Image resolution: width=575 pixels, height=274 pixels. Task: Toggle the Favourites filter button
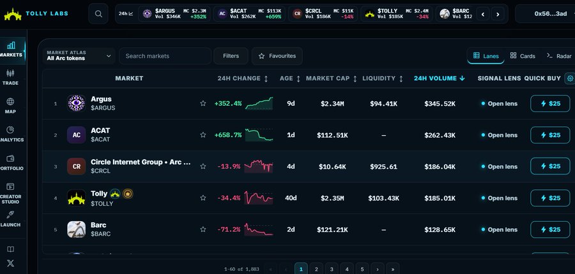pos(277,56)
